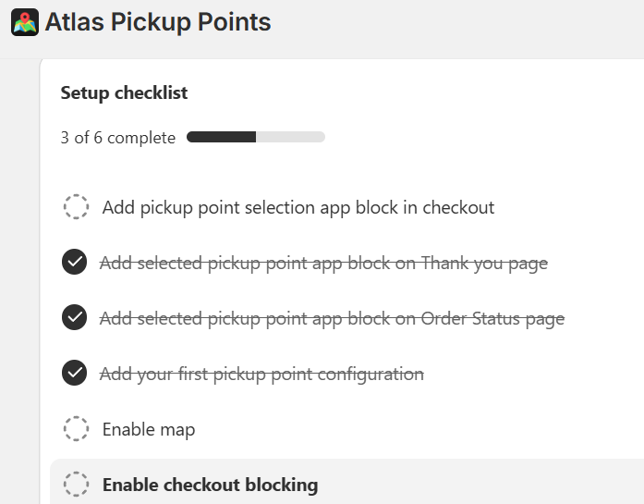Select the Atlas Pickup Points title text
The height and width of the screenshot is (504, 644).
[158, 21]
